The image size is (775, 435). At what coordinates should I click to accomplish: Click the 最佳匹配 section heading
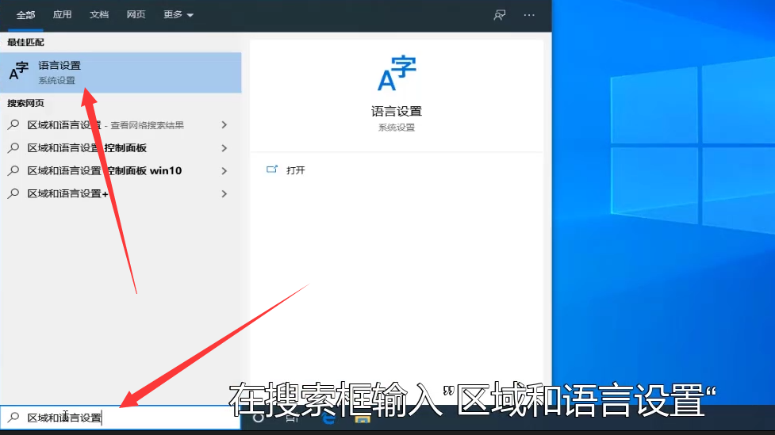coord(25,43)
